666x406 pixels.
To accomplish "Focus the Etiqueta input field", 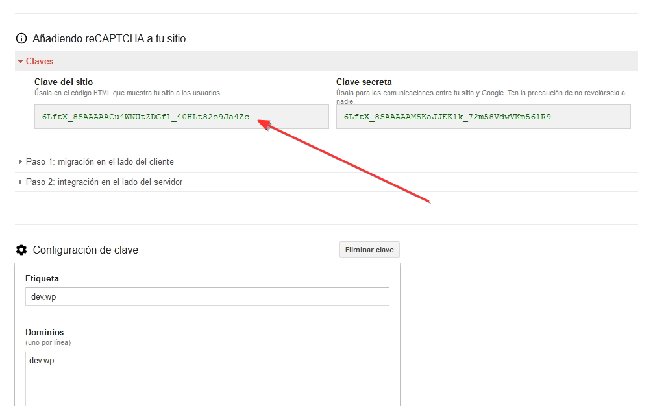I will 207,297.
